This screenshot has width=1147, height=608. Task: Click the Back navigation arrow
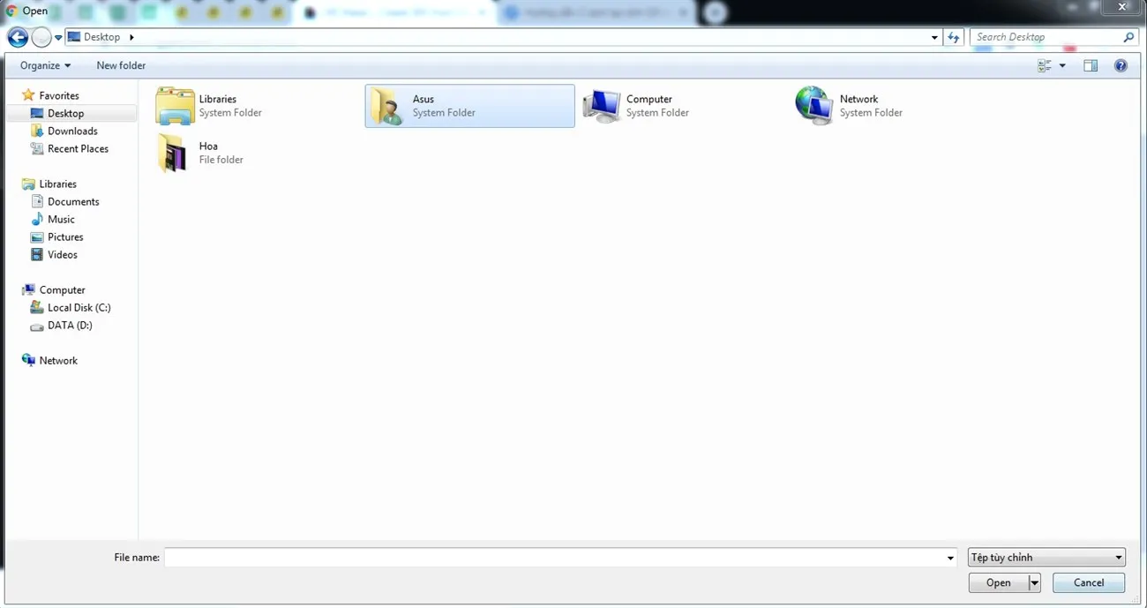coord(17,36)
